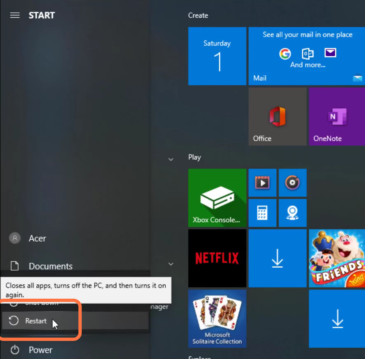Viewport: 365px width, 359px height.
Task: Click the Restart circular arrow icon
Action: [x=14, y=321]
